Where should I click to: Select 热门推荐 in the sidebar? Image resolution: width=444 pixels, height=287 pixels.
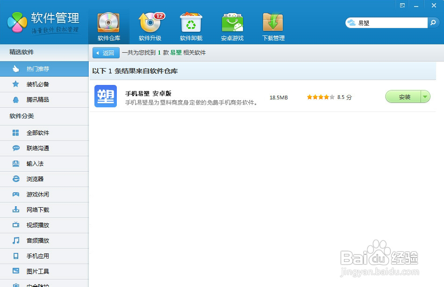(44, 69)
